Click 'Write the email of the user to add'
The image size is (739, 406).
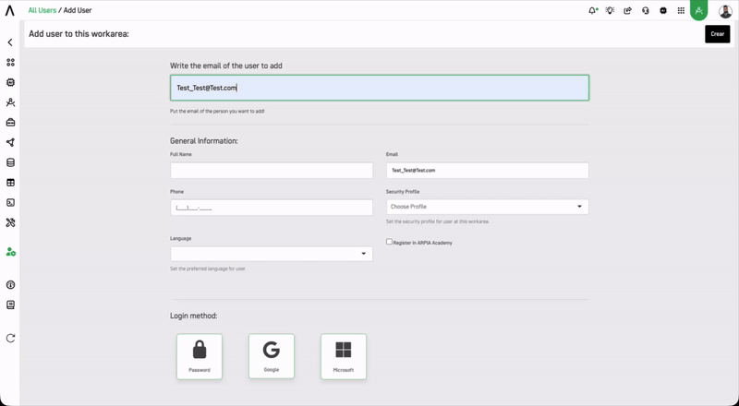click(226, 66)
